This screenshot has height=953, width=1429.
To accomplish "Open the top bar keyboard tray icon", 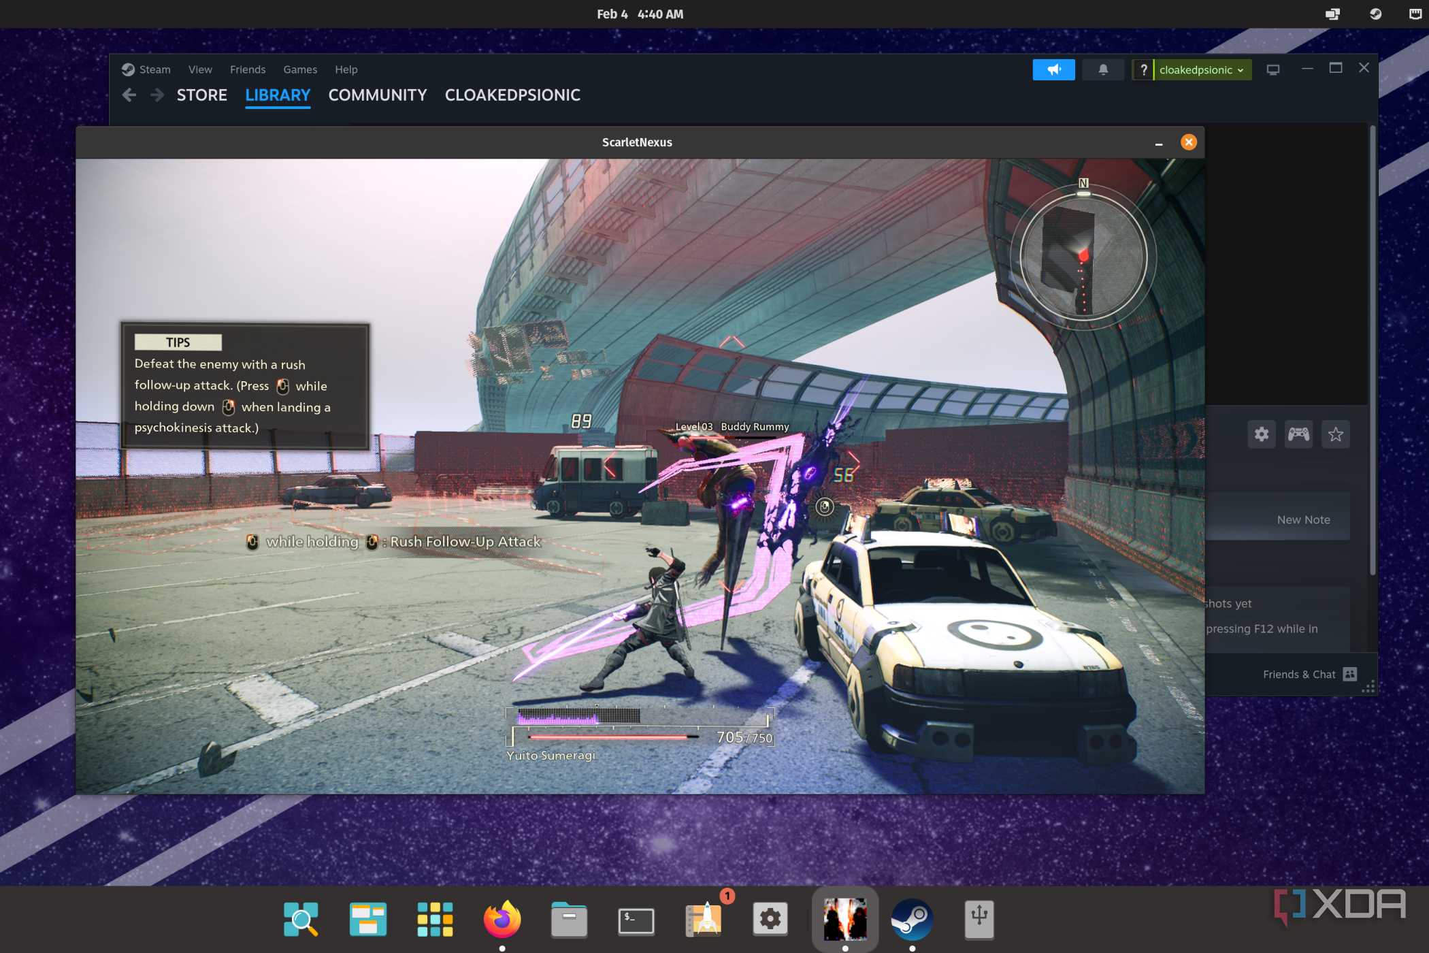I will point(1415,14).
